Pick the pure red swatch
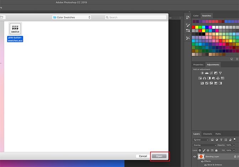 [x=194, y=27]
